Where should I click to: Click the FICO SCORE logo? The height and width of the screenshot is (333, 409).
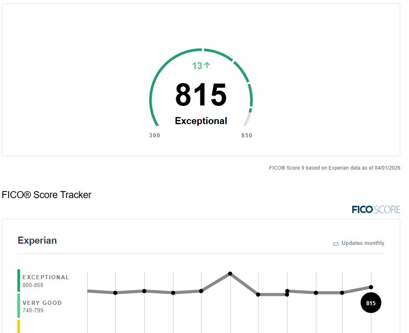tap(376, 210)
